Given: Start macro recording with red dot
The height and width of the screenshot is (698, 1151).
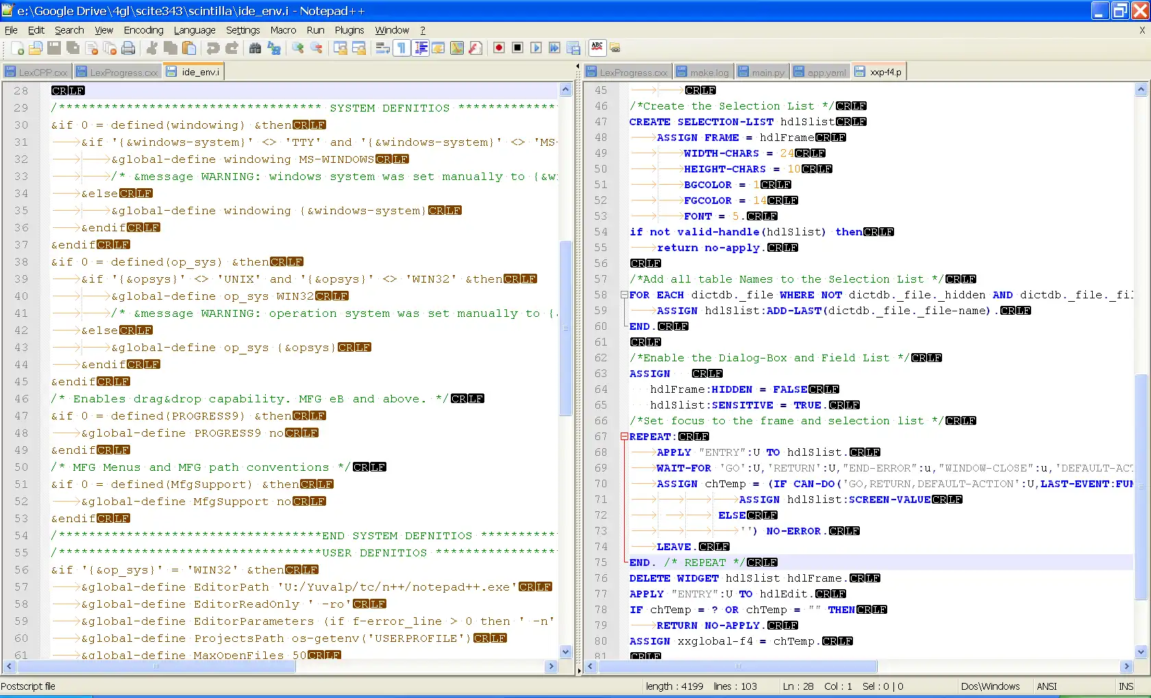Looking at the screenshot, I should click(x=499, y=48).
